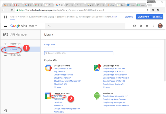Open Google Play Developer API link
This screenshot has height=114, width=166.
point(114,102)
